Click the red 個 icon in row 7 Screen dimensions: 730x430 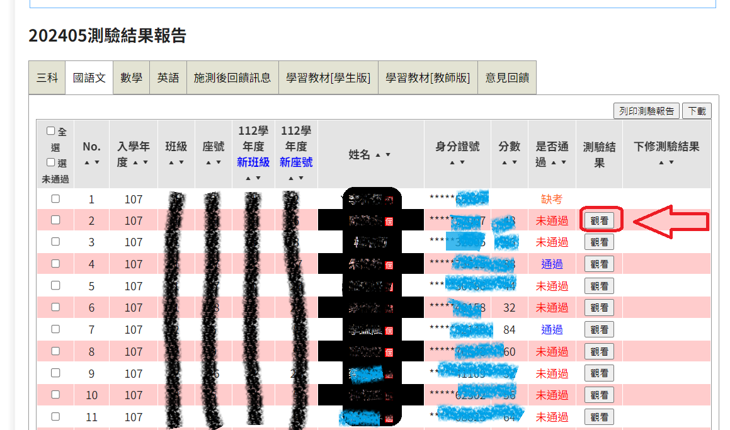pyautogui.click(x=389, y=330)
